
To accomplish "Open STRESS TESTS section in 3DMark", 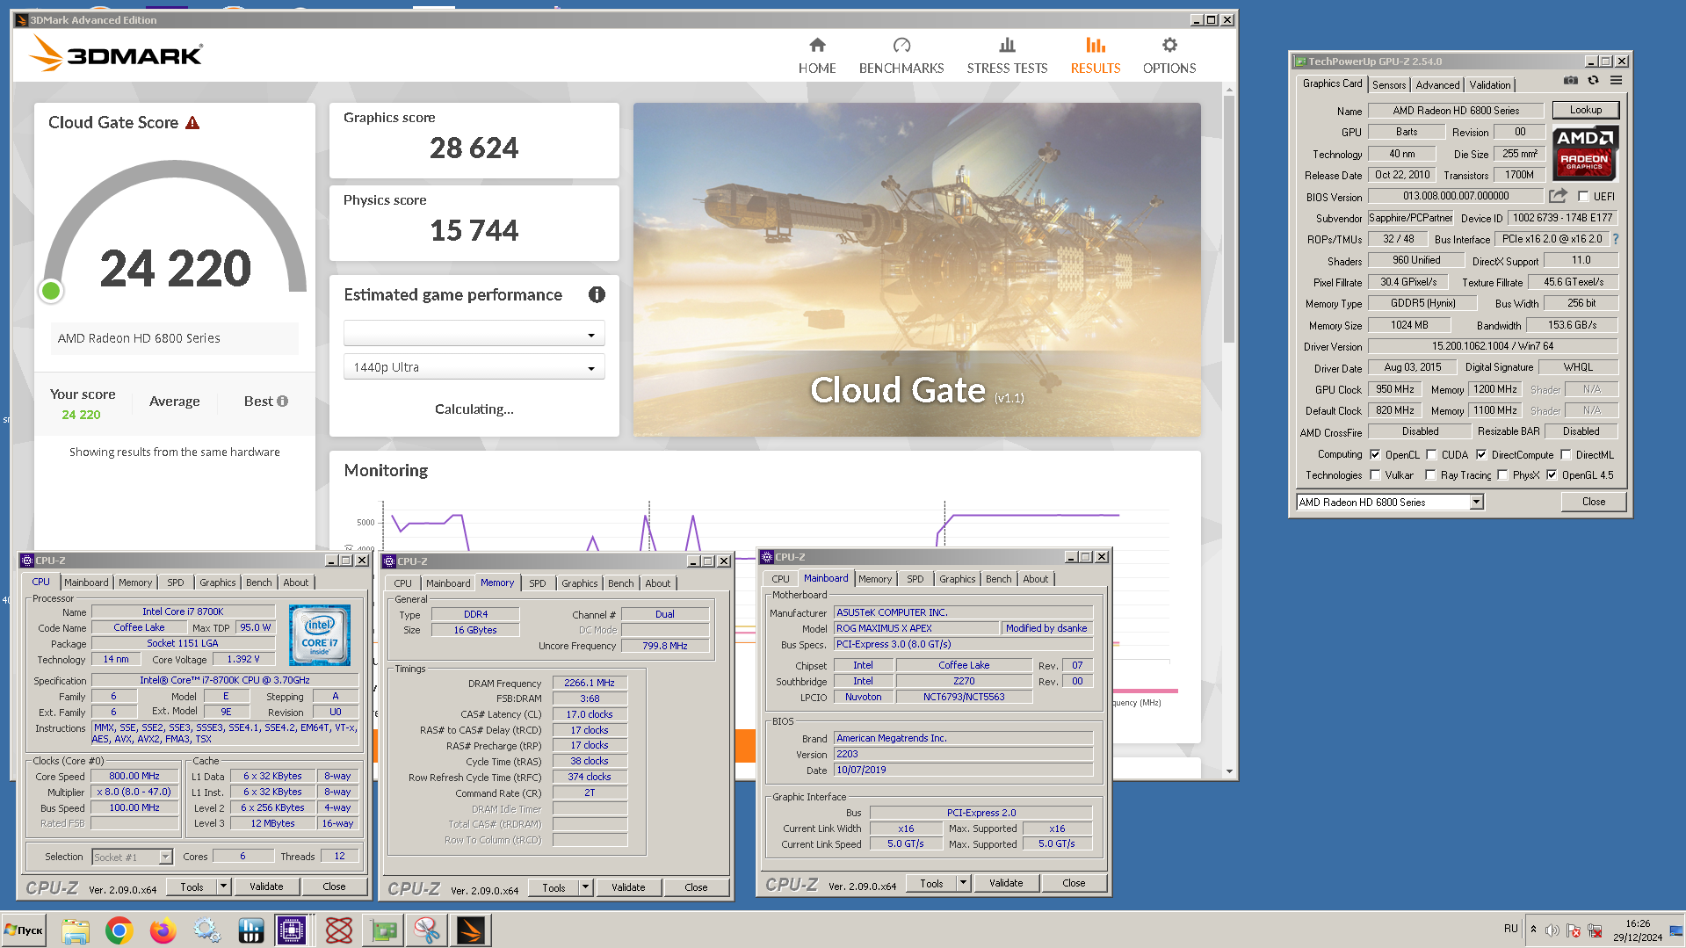I will pos(1007,56).
